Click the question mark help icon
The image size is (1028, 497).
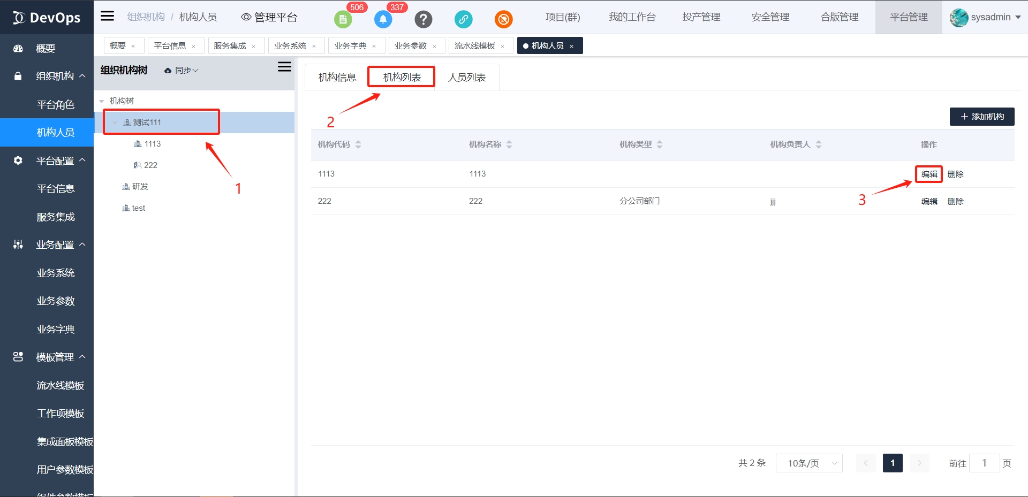tap(423, 20)
